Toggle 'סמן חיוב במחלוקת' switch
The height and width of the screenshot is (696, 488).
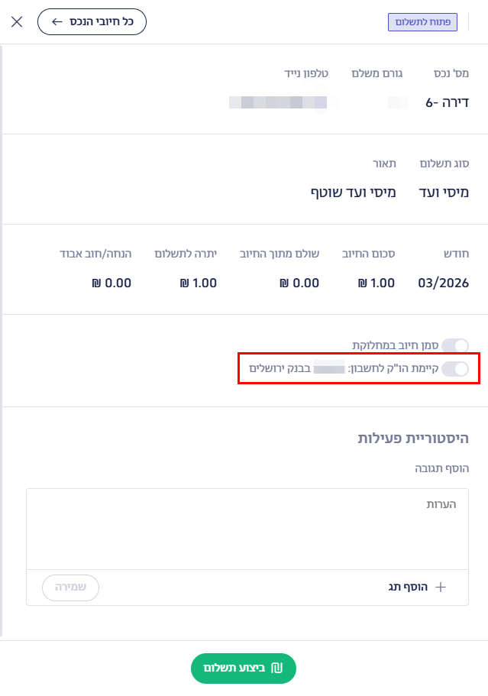pyautogui.click(x=455, y=346)
